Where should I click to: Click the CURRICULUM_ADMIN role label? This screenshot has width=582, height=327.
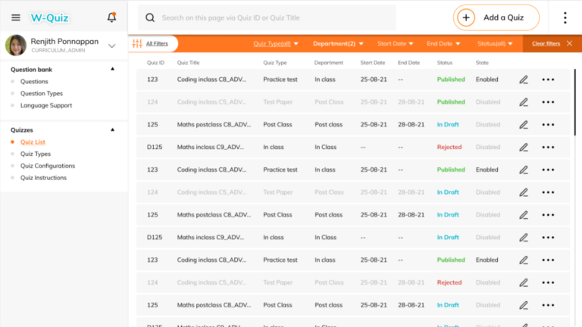(58, 51)
